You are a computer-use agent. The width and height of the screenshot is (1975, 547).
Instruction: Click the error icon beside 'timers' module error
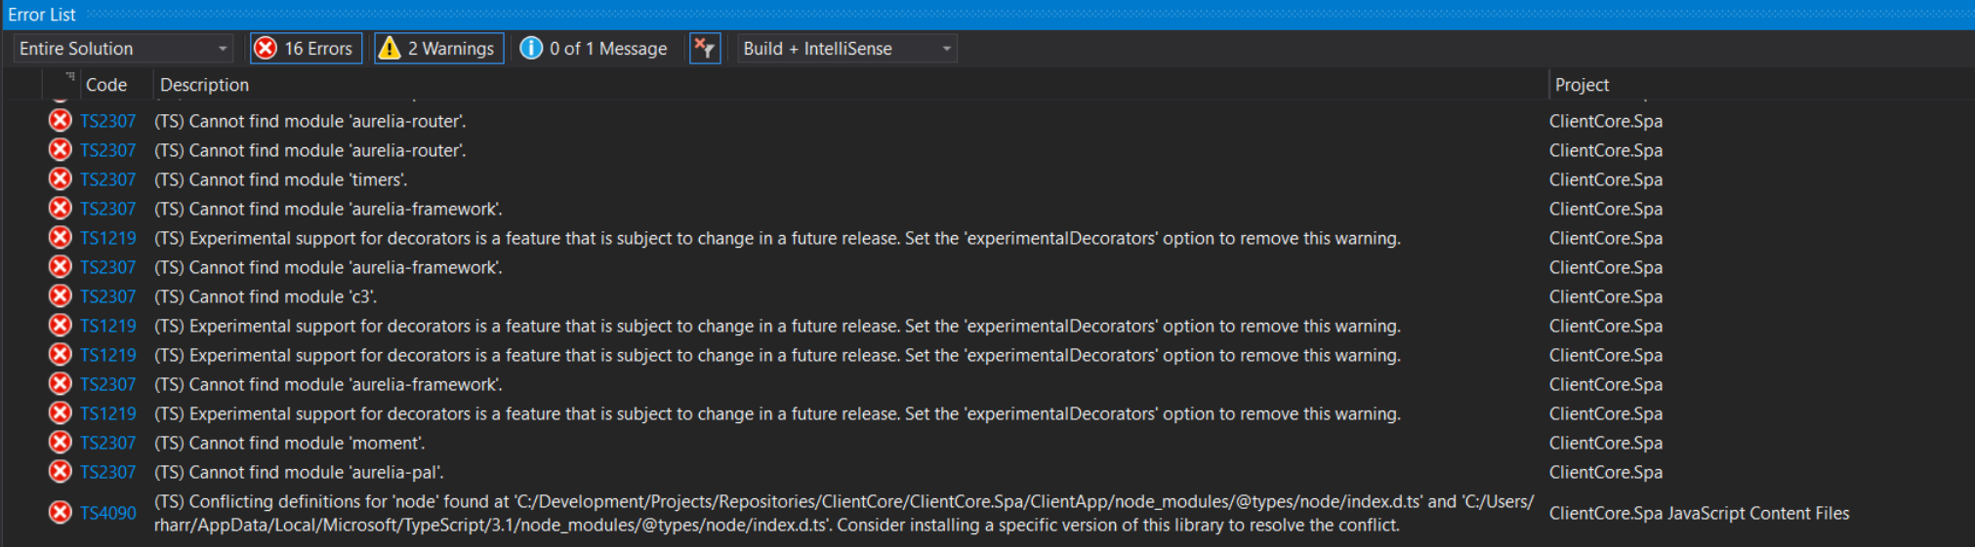[61, 179]
